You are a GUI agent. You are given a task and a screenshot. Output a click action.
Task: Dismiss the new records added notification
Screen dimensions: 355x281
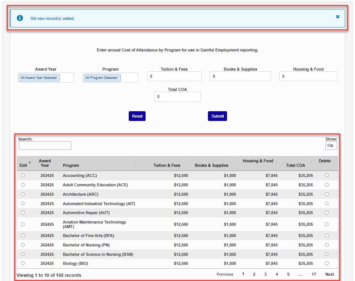coord(337,17)
